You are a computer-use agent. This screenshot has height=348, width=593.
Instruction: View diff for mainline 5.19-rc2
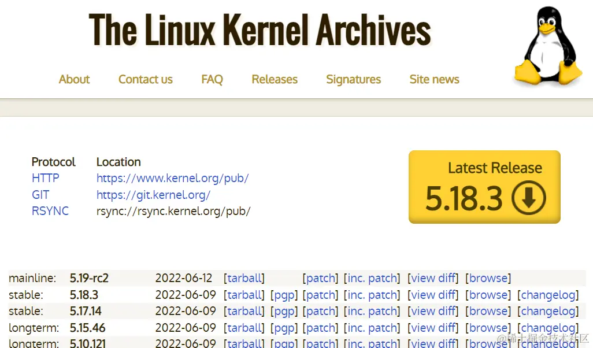[x=433, y=278]
